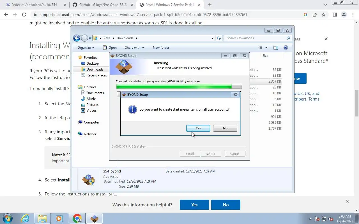Image resolution: width=359 pixels, height=224 pixels.
Task: Bookmark this page star icon
Action: click(x=324, y=15)
